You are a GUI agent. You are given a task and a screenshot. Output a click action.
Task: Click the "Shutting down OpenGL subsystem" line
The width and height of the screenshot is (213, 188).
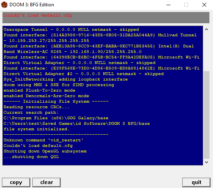pyautogui.click(x=45, y=151)
